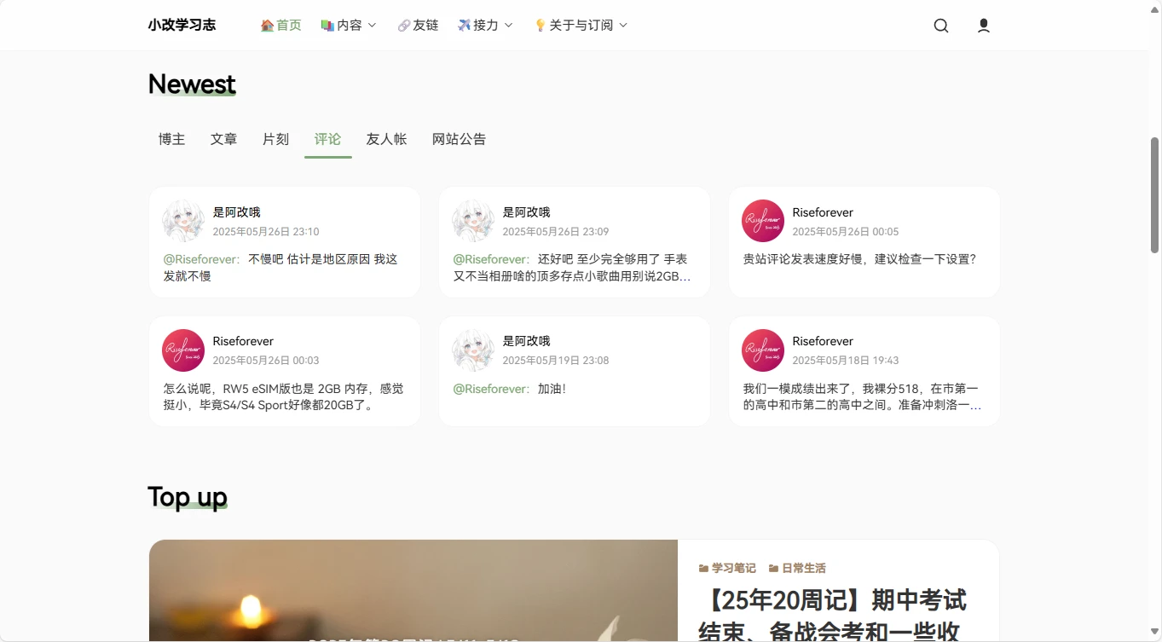Click the 2025年05月18日 19:43 timestamp
This screenshot has height=642, width=1162.
846,361
